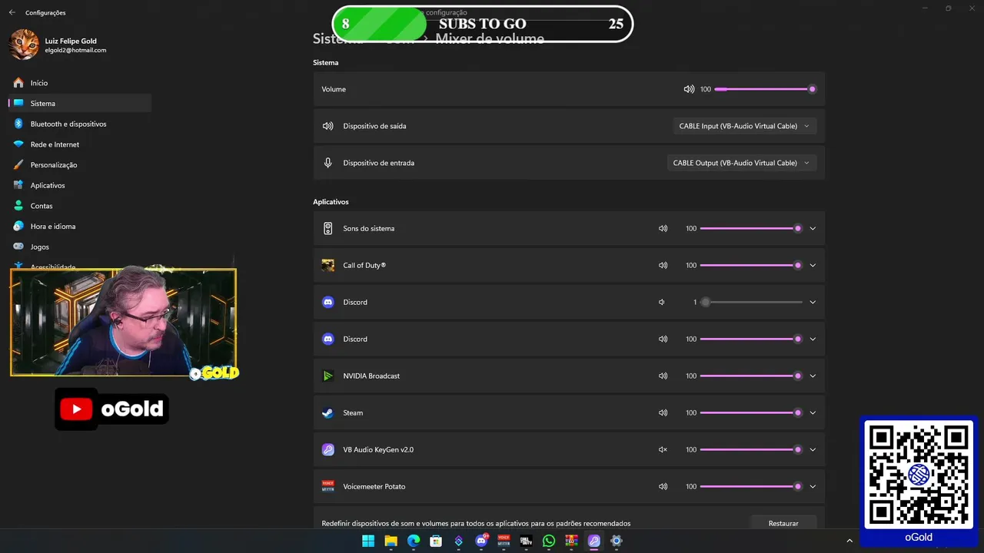Image resolution: width=984 pixels, height=553 pixels.
Task: Mute the first Discord speaker icon
Action: pyautogui.click(x=662, y=302)
